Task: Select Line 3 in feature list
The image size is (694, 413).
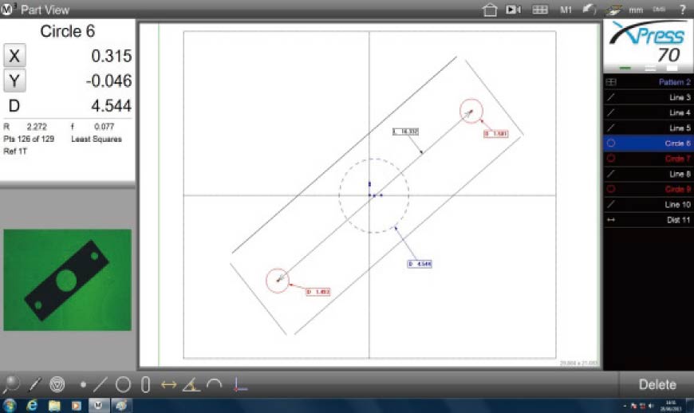Action: click(649, 97)
